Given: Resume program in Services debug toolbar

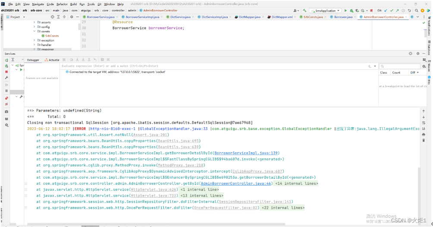Looking at the screenshot, I should (6, 85).
